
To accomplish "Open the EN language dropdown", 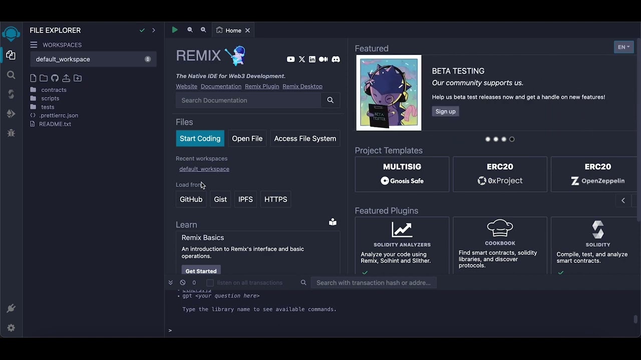I will pyautogui.click(x=624, y=47).
